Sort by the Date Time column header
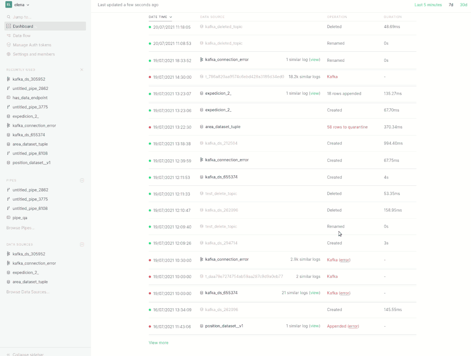 pyautogui.click(x=160, y=17)
